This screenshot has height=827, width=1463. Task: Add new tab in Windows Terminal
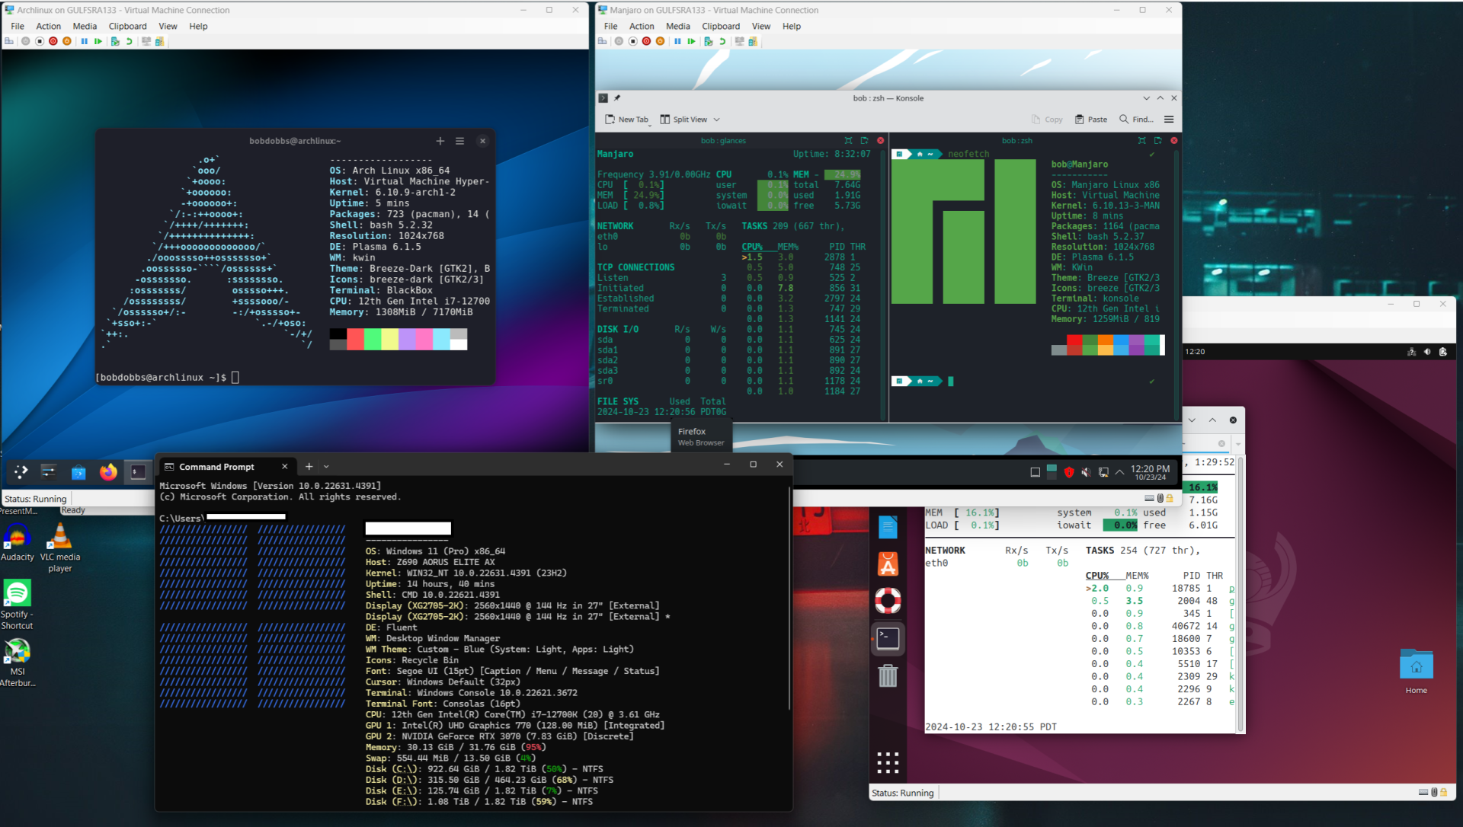(309, 467)
